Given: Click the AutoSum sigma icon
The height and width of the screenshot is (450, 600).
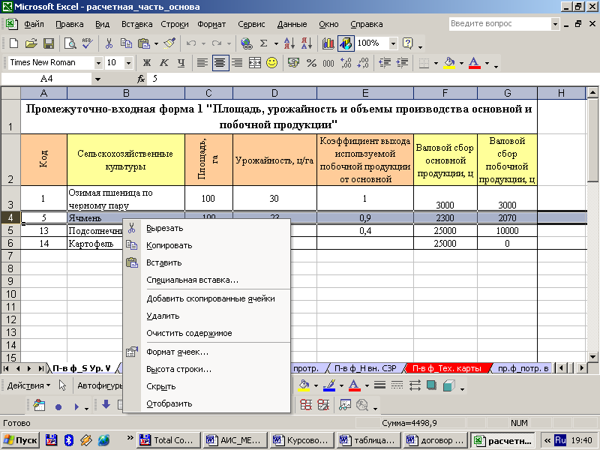Looking at the screenshot, I should (264, 43).
